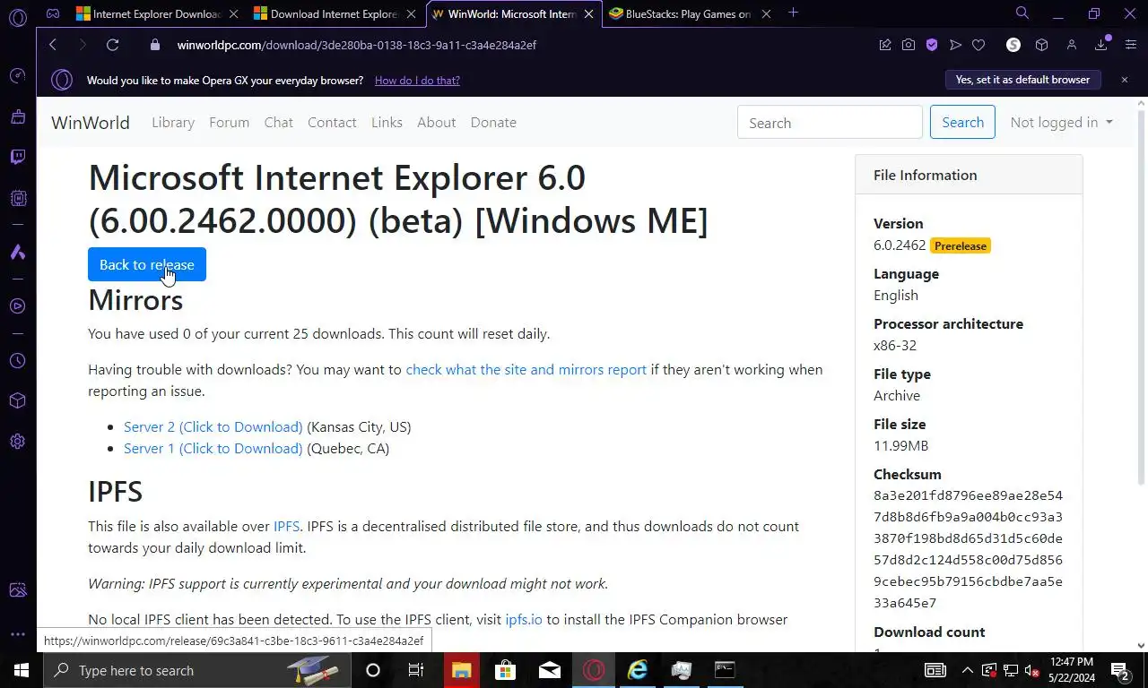This screenshot has height=688, width=1148.
Task: Open File Explorer from taskbar
Action: pyautogui.click(x=461, y=670)
